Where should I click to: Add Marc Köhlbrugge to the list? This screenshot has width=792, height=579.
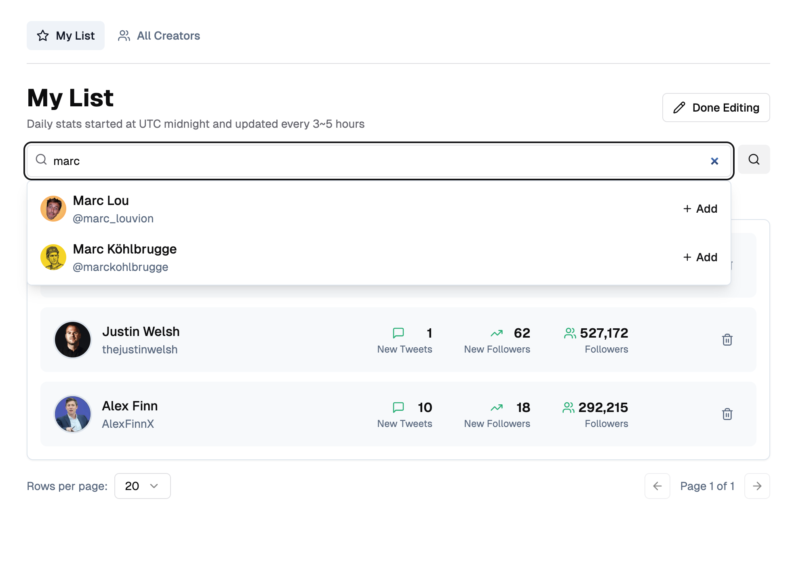tap(700, 257)
